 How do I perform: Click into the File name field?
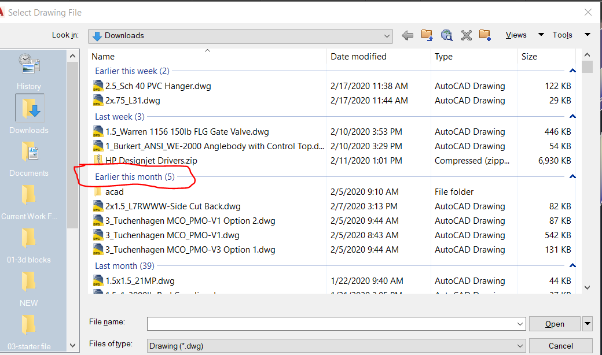point(336,324)
